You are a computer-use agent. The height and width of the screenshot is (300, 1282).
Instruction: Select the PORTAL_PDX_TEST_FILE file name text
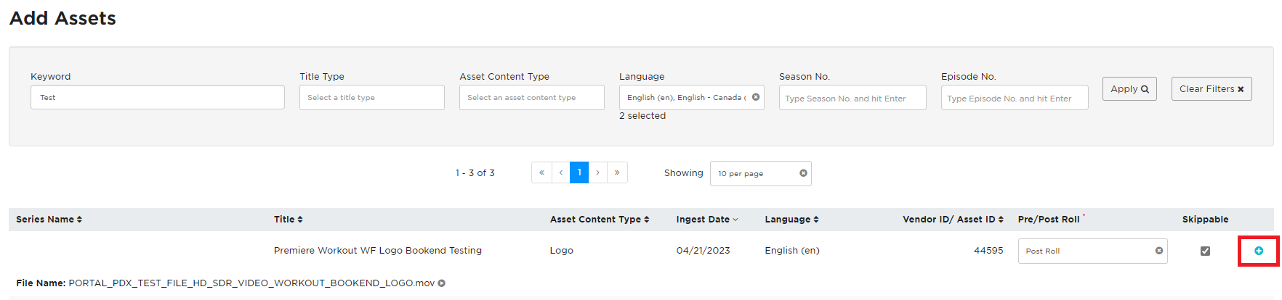pyautogui.click(x=251, y=283)
